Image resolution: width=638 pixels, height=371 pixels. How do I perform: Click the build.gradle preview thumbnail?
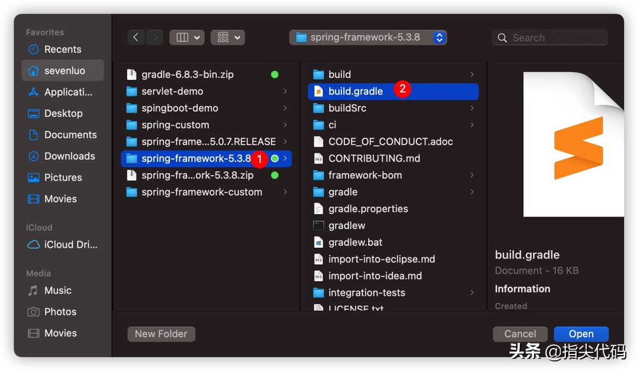(574, 144)
